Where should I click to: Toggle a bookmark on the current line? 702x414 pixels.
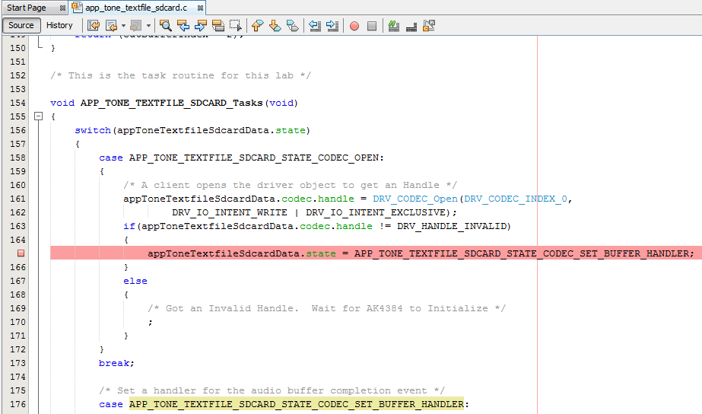pyautogui.click(x=292, y=25)
